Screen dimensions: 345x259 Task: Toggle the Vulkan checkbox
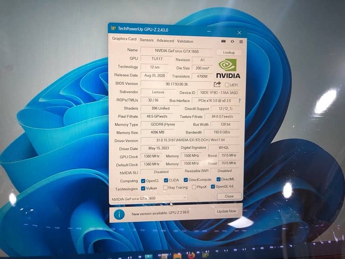pyautogui.click(x=143, y=188)
